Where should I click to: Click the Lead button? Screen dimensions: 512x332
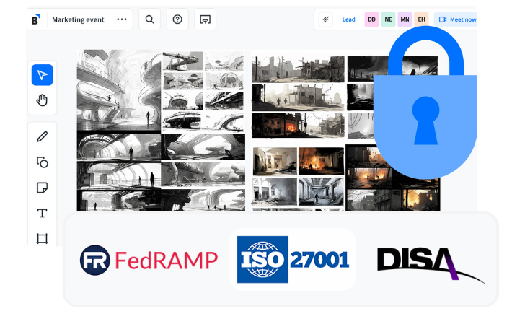(x=348, y=19)
